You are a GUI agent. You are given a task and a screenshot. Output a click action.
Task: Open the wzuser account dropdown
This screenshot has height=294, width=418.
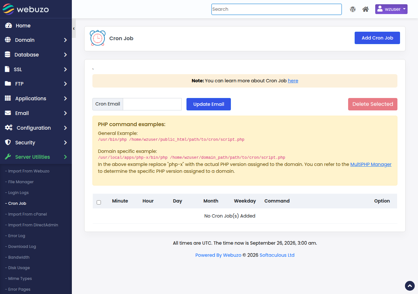click(x=391, y=9)
